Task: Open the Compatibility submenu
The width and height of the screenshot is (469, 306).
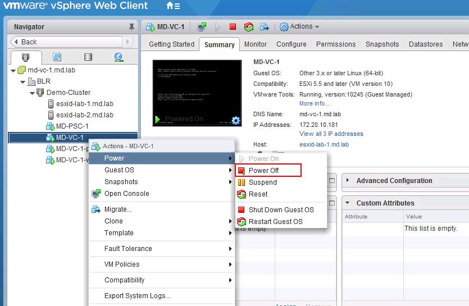Action: click(162, 280)
